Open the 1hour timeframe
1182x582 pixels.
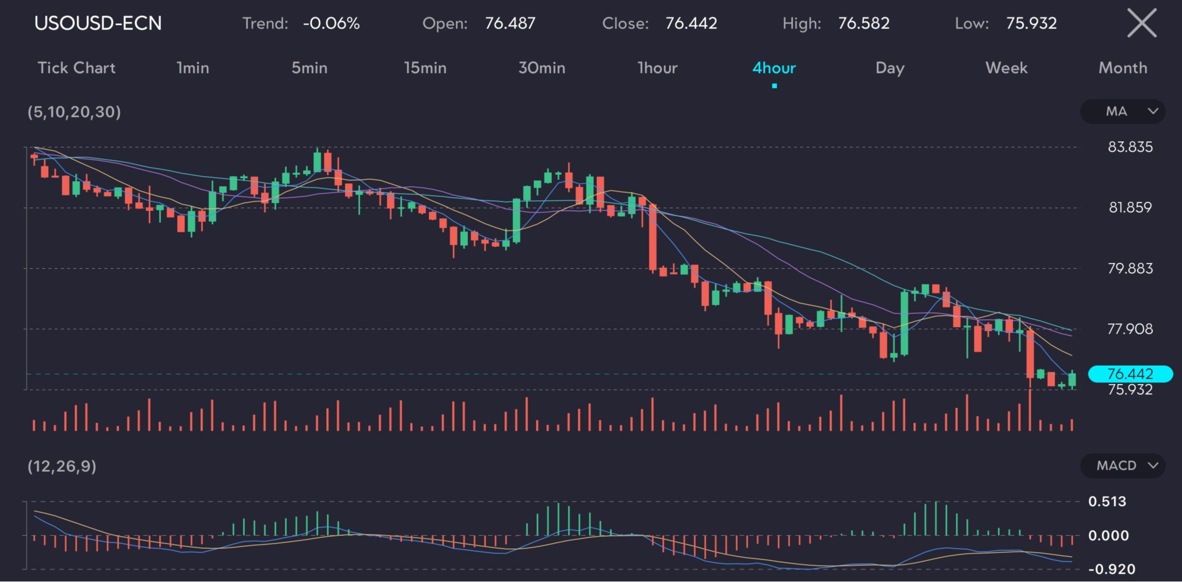coord(658,68)
